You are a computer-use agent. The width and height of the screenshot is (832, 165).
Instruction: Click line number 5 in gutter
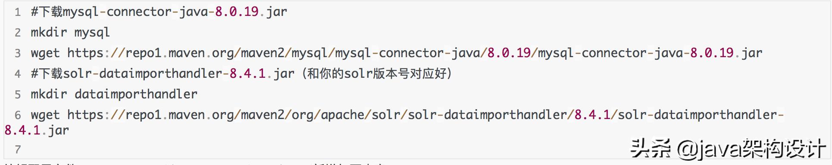pyautogui.click(x=18, y=95)
